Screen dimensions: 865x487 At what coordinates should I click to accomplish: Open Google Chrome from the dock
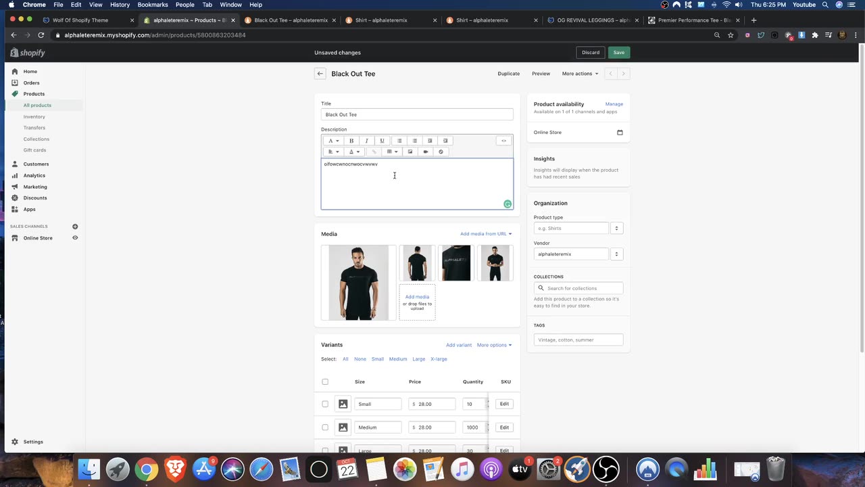[x=146, y=469]
